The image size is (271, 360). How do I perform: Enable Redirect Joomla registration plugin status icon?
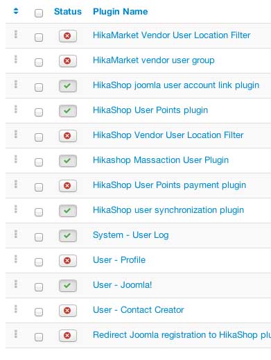68,336
